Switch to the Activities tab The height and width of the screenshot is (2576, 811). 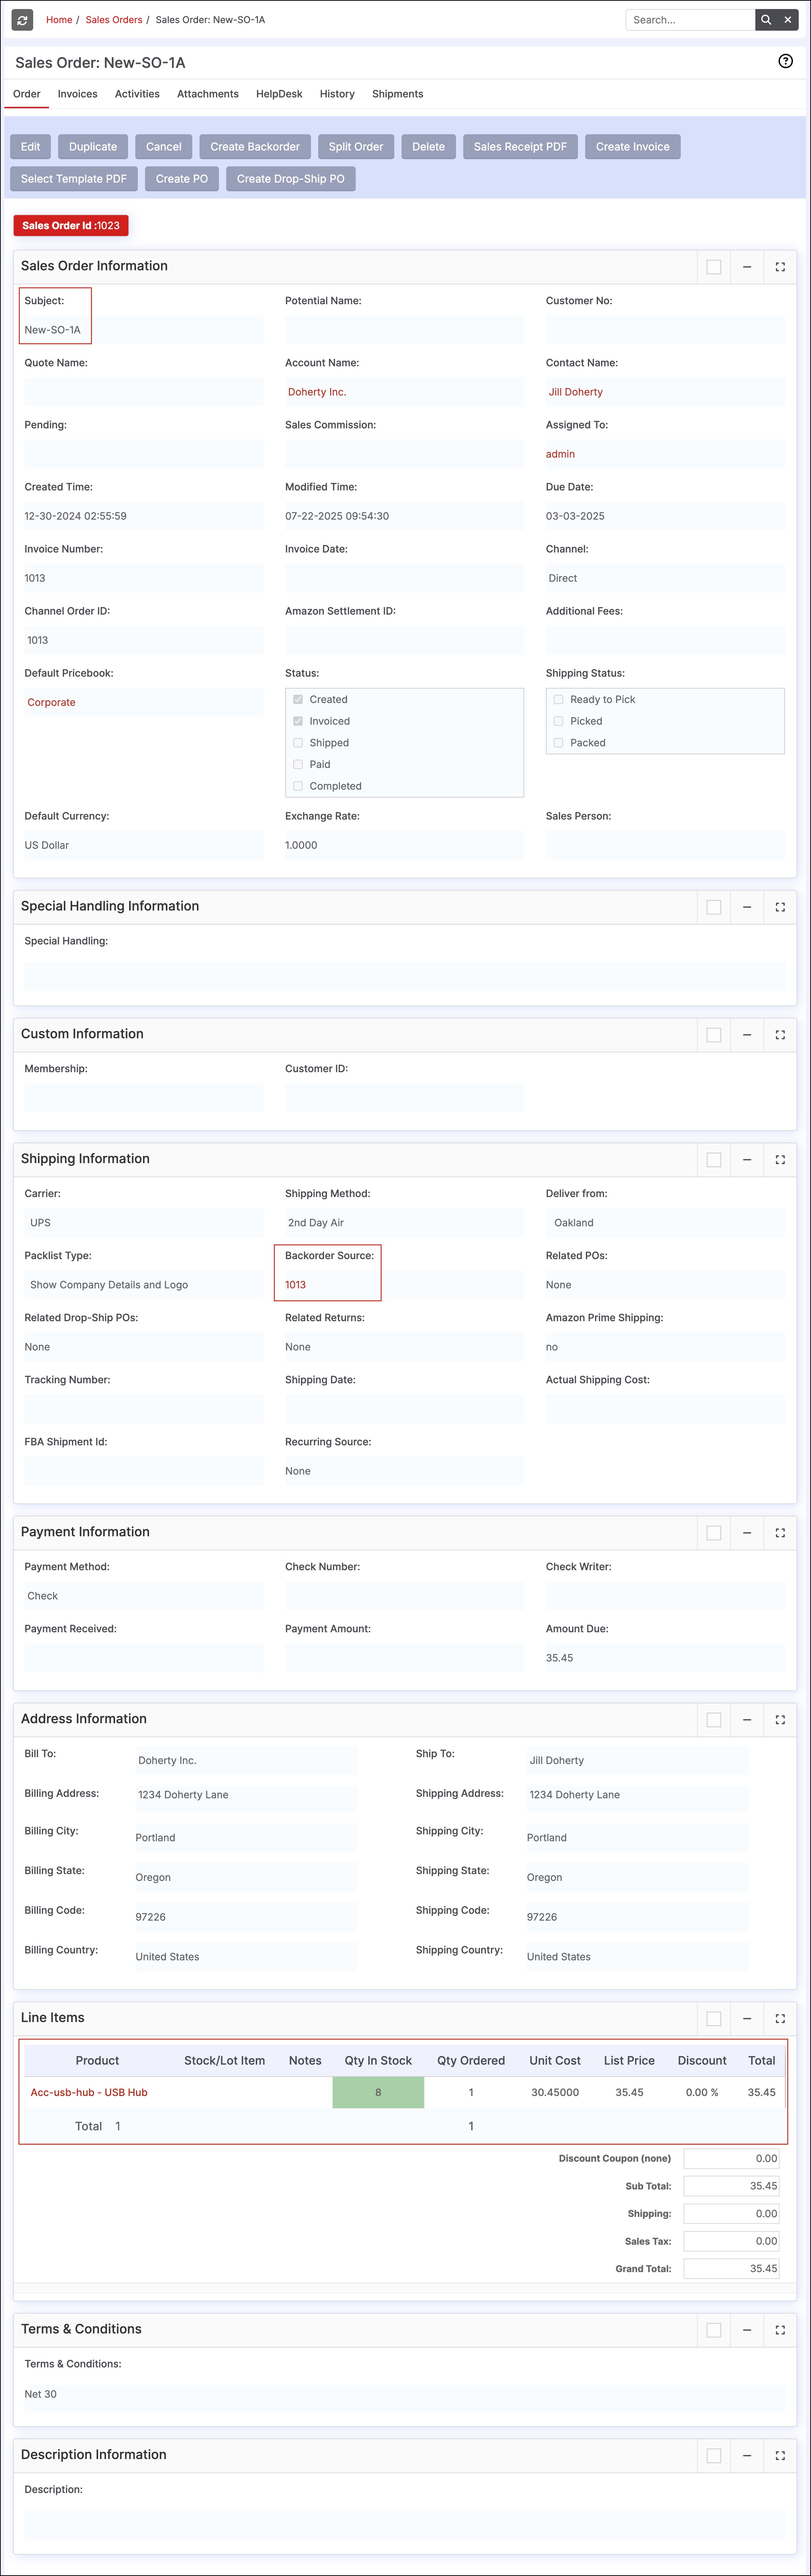(137, 94)
